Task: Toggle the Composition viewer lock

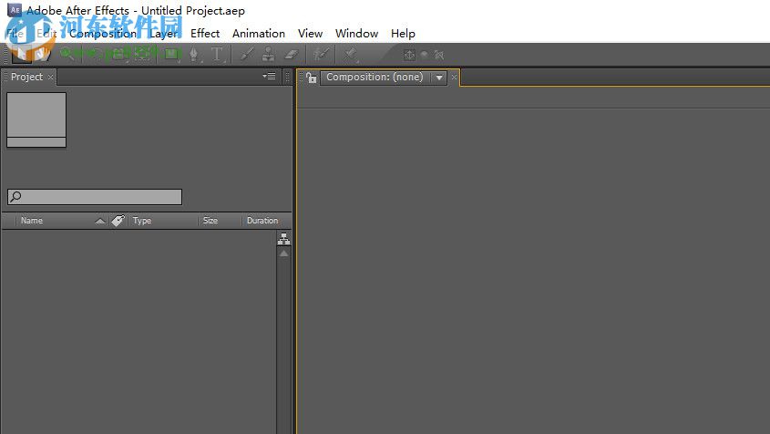Action: (311, 77)
